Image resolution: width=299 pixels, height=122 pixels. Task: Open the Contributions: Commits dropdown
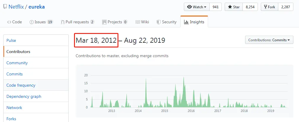269,40
